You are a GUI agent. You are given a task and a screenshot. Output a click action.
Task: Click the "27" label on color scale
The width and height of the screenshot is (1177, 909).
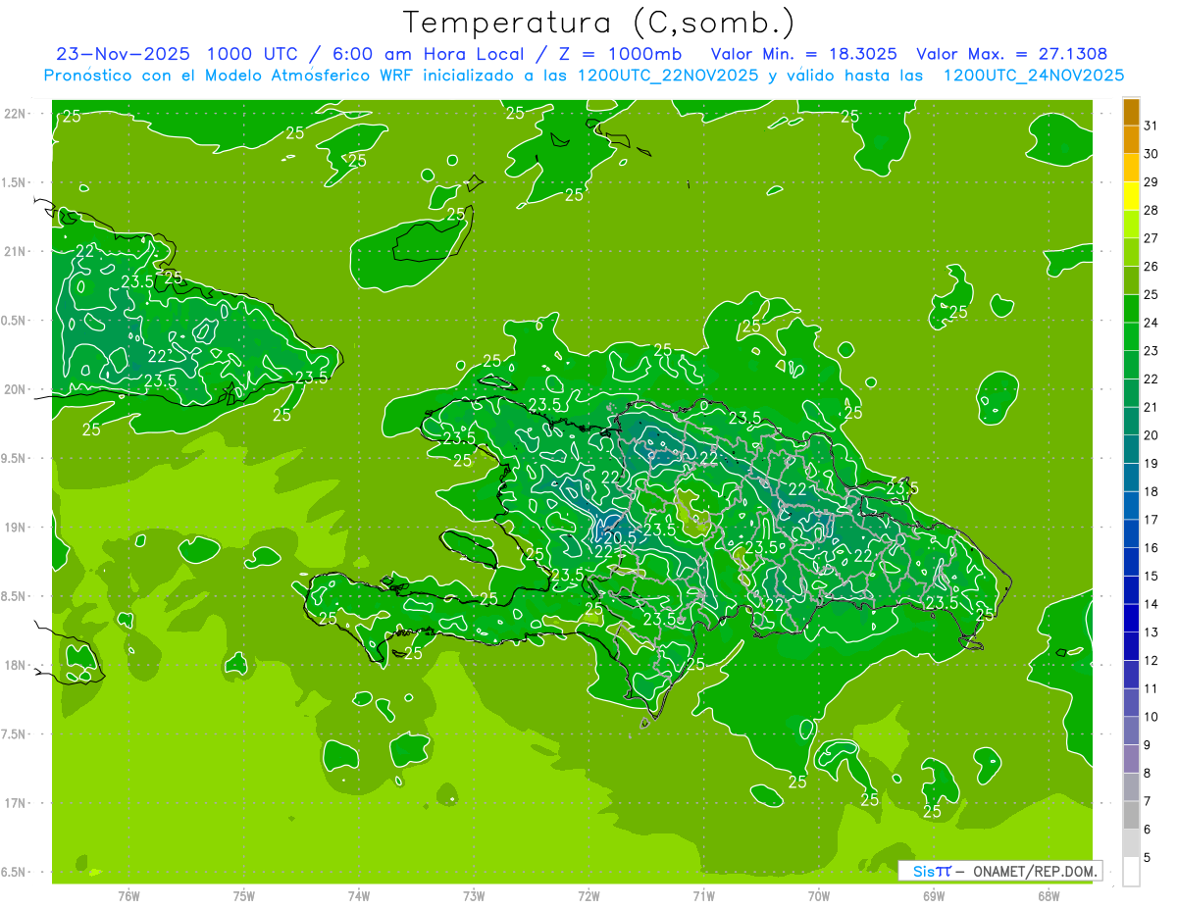pos(1151,238)
